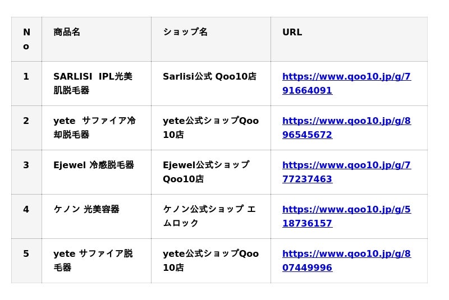Select the ケノン 光美容器 product cell
Screen dimensions: 449x300
(86, 210)
